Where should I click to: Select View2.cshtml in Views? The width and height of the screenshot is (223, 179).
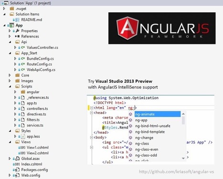coord(38,153)
